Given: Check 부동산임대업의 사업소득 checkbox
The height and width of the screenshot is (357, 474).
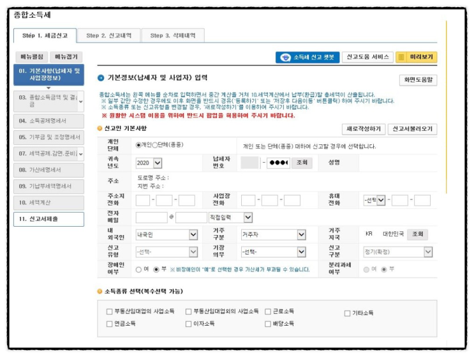Looking at the screenshot, I should 110,312.
